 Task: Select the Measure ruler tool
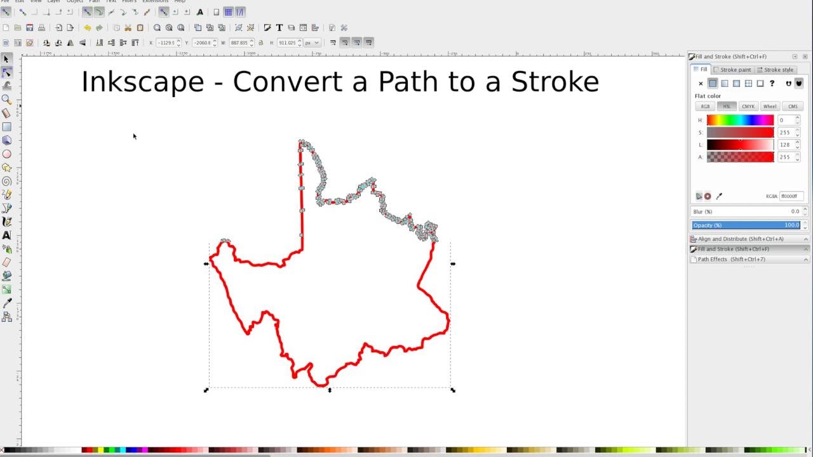[6, 113]
